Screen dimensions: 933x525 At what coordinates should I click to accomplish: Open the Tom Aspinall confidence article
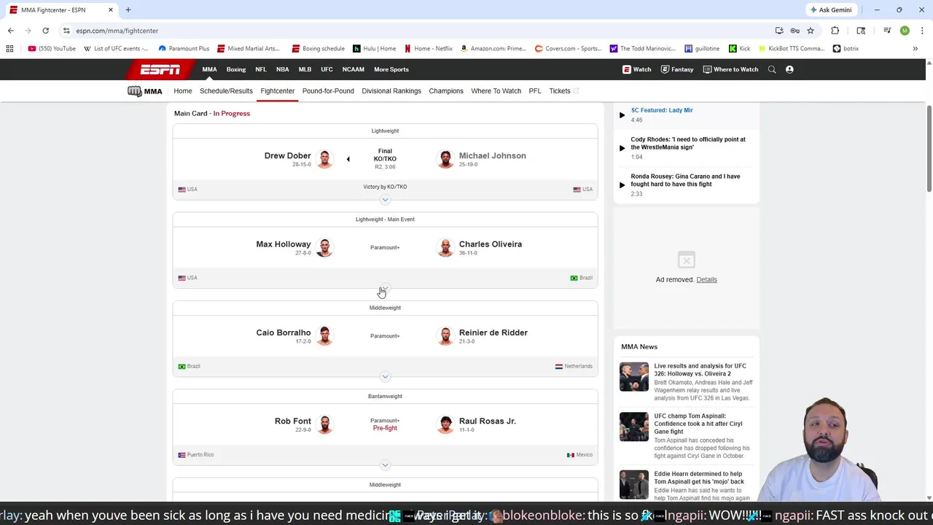click(700, 424)
